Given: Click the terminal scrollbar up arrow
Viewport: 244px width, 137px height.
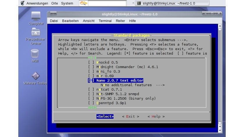Looking at the screenshot, I should tap(220, 26).
